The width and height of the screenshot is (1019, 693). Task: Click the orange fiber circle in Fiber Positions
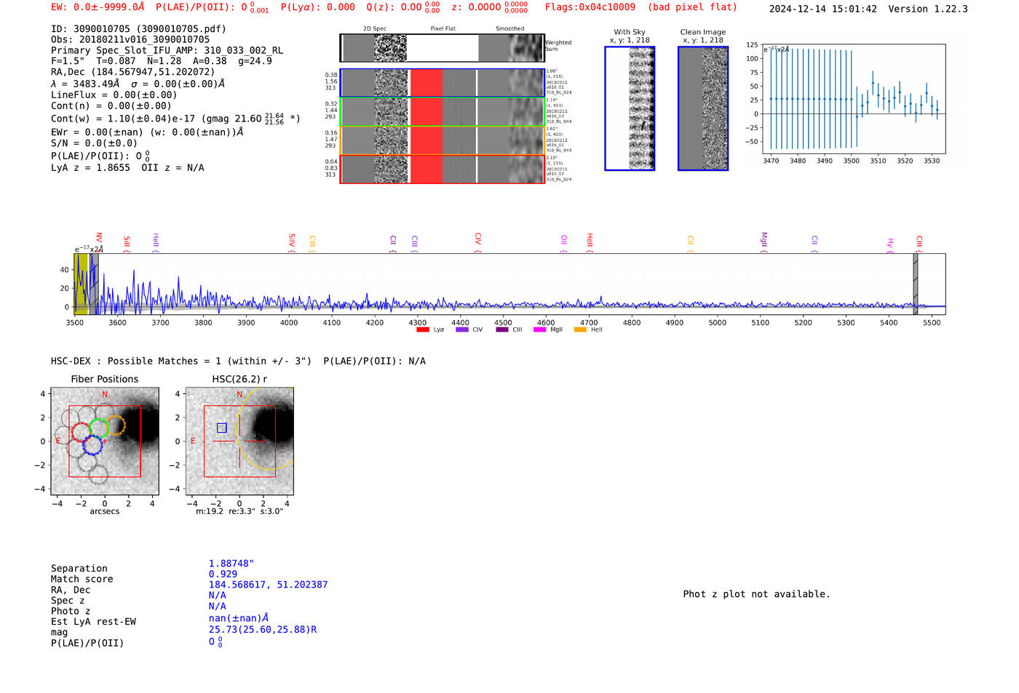[116, 425]
